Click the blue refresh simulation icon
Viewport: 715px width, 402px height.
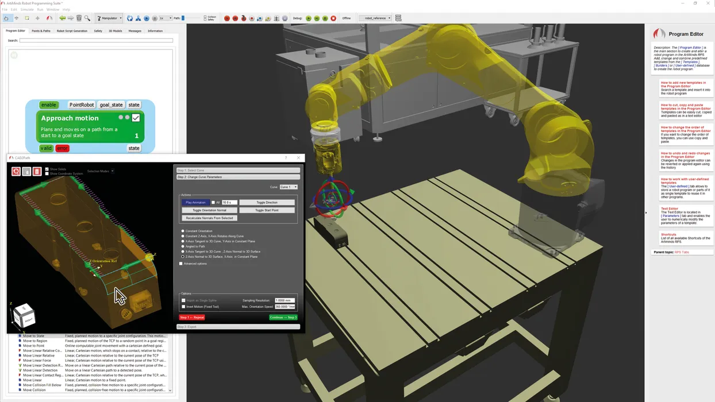click(x=130, y=18)
